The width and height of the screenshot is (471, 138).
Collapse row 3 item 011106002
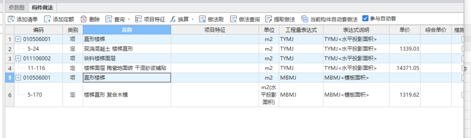coord(18,58)
